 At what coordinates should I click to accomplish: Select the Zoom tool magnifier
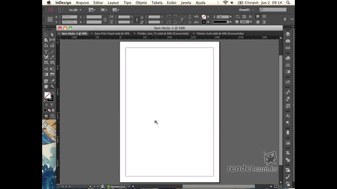click(x=52, y=86)
